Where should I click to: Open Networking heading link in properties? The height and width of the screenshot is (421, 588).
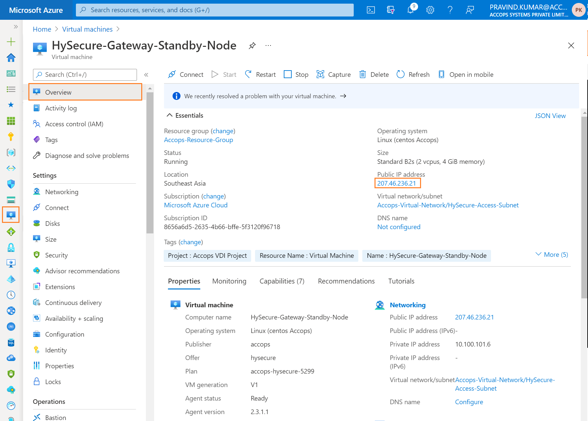[408, 305]
